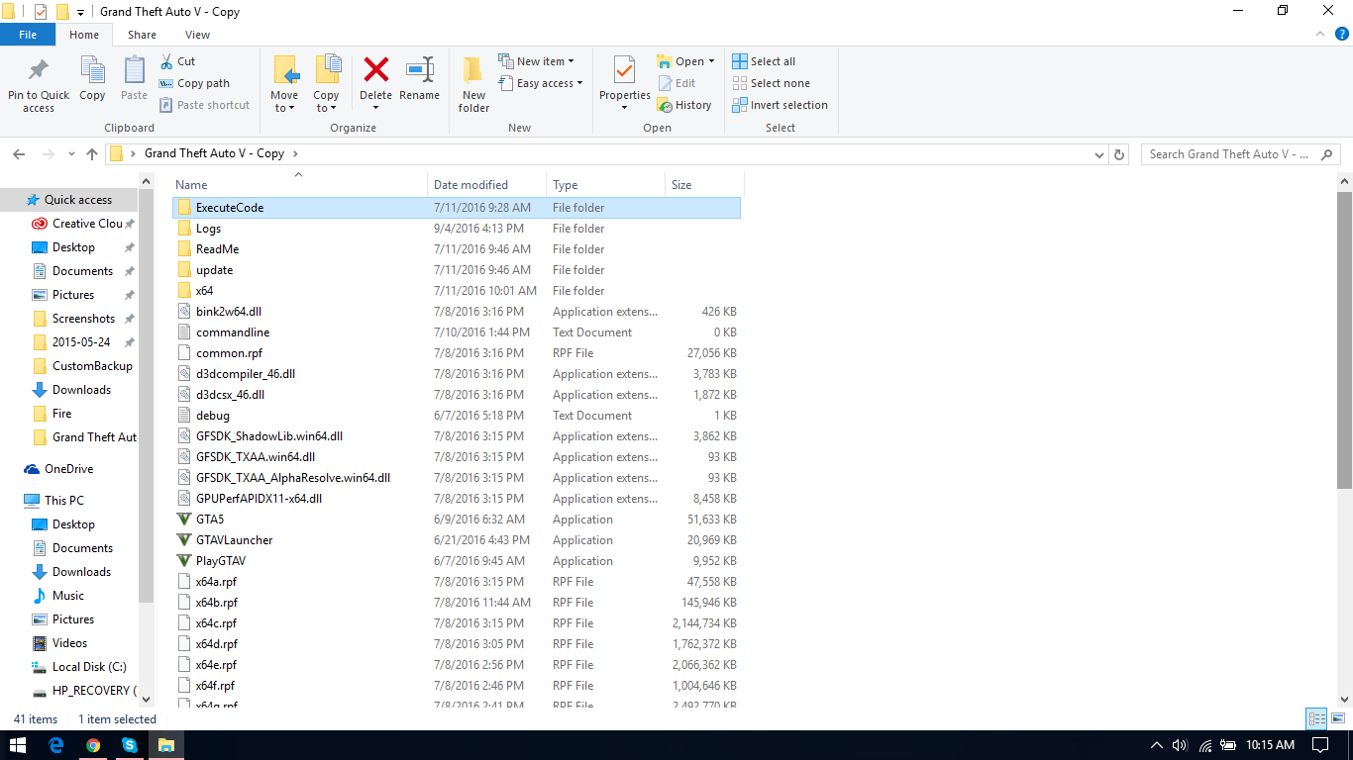Switch to large icons view at bottom right
This screenshot has width=1353, height=760.
1338,719
